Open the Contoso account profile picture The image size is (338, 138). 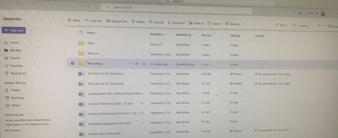click(323, 14)
